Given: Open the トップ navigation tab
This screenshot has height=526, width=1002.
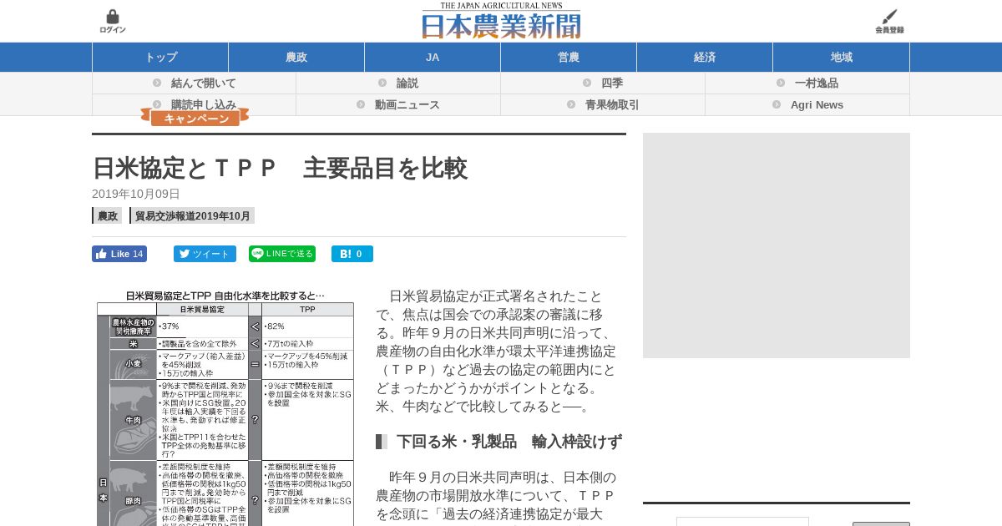Looking at the screenshot, I should 160,58.
